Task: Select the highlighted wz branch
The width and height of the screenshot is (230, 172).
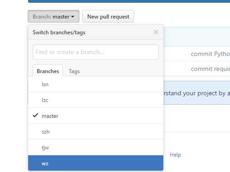Action: point(96,163)
